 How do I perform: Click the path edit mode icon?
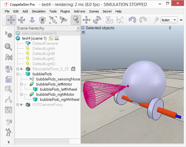[x=9, y=99]
